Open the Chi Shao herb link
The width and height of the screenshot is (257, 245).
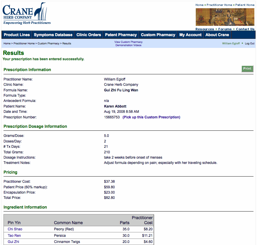click(x=15, y=229)
